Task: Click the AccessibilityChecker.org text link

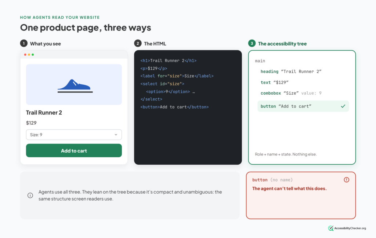Action: tap(350, 228)
